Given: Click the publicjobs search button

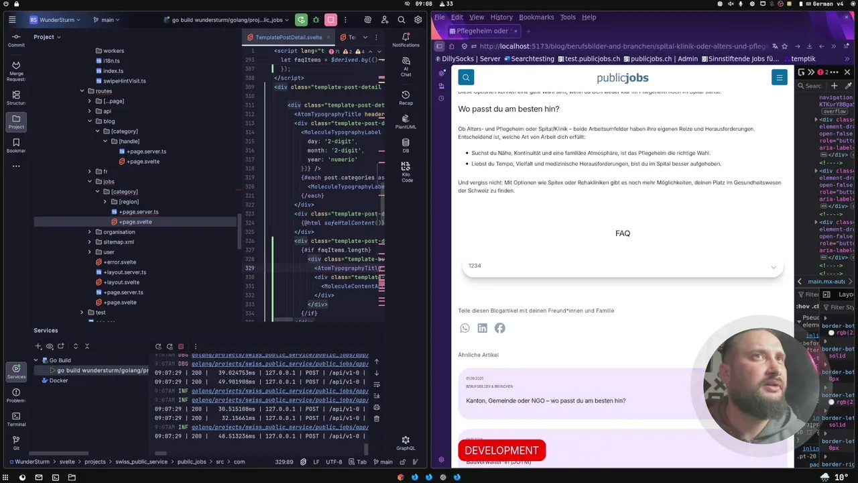Looking at the screenshot, I should pyautogui.click(x=466, y=77).
